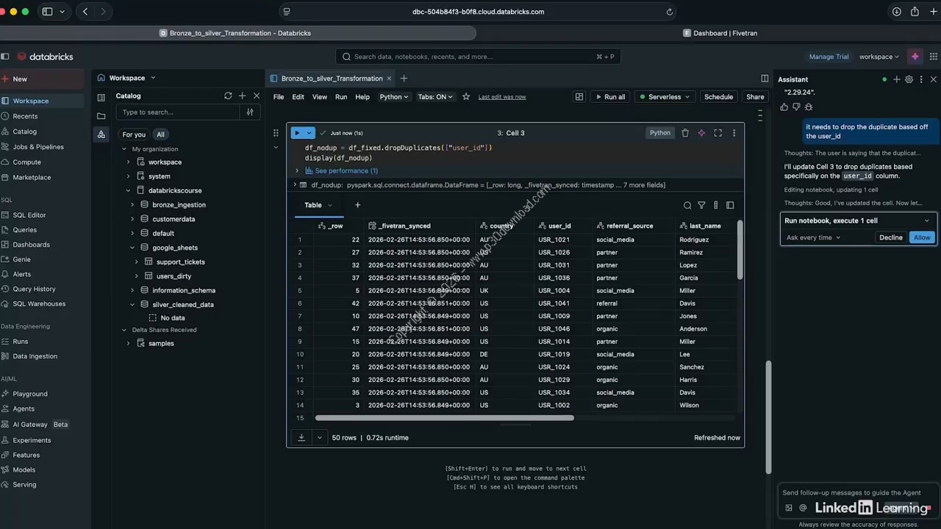Open Cell 3 kebab menu
941x529 pixels.
[734, 133]
